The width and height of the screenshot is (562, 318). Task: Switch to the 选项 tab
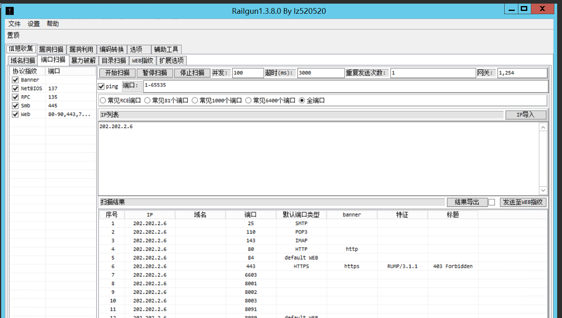point(139,49)
